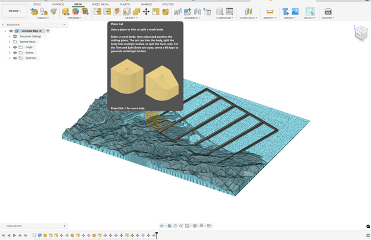
Task: Expand the Document Settings tree node
Action: tap(9, 36)
